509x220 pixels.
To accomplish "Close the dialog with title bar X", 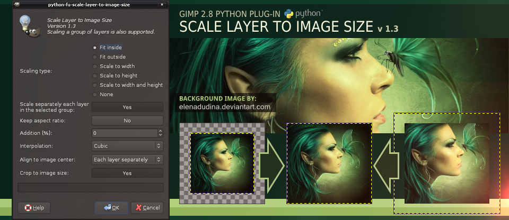I will (161, 5).
